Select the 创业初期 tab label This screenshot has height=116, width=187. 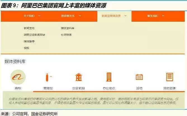pyautogui.click(x=79, y=88)
